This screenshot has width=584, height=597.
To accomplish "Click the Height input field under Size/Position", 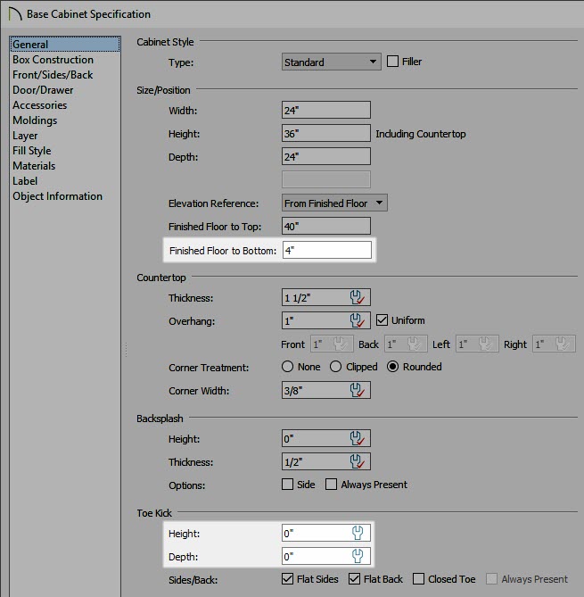I will point(326,133).
